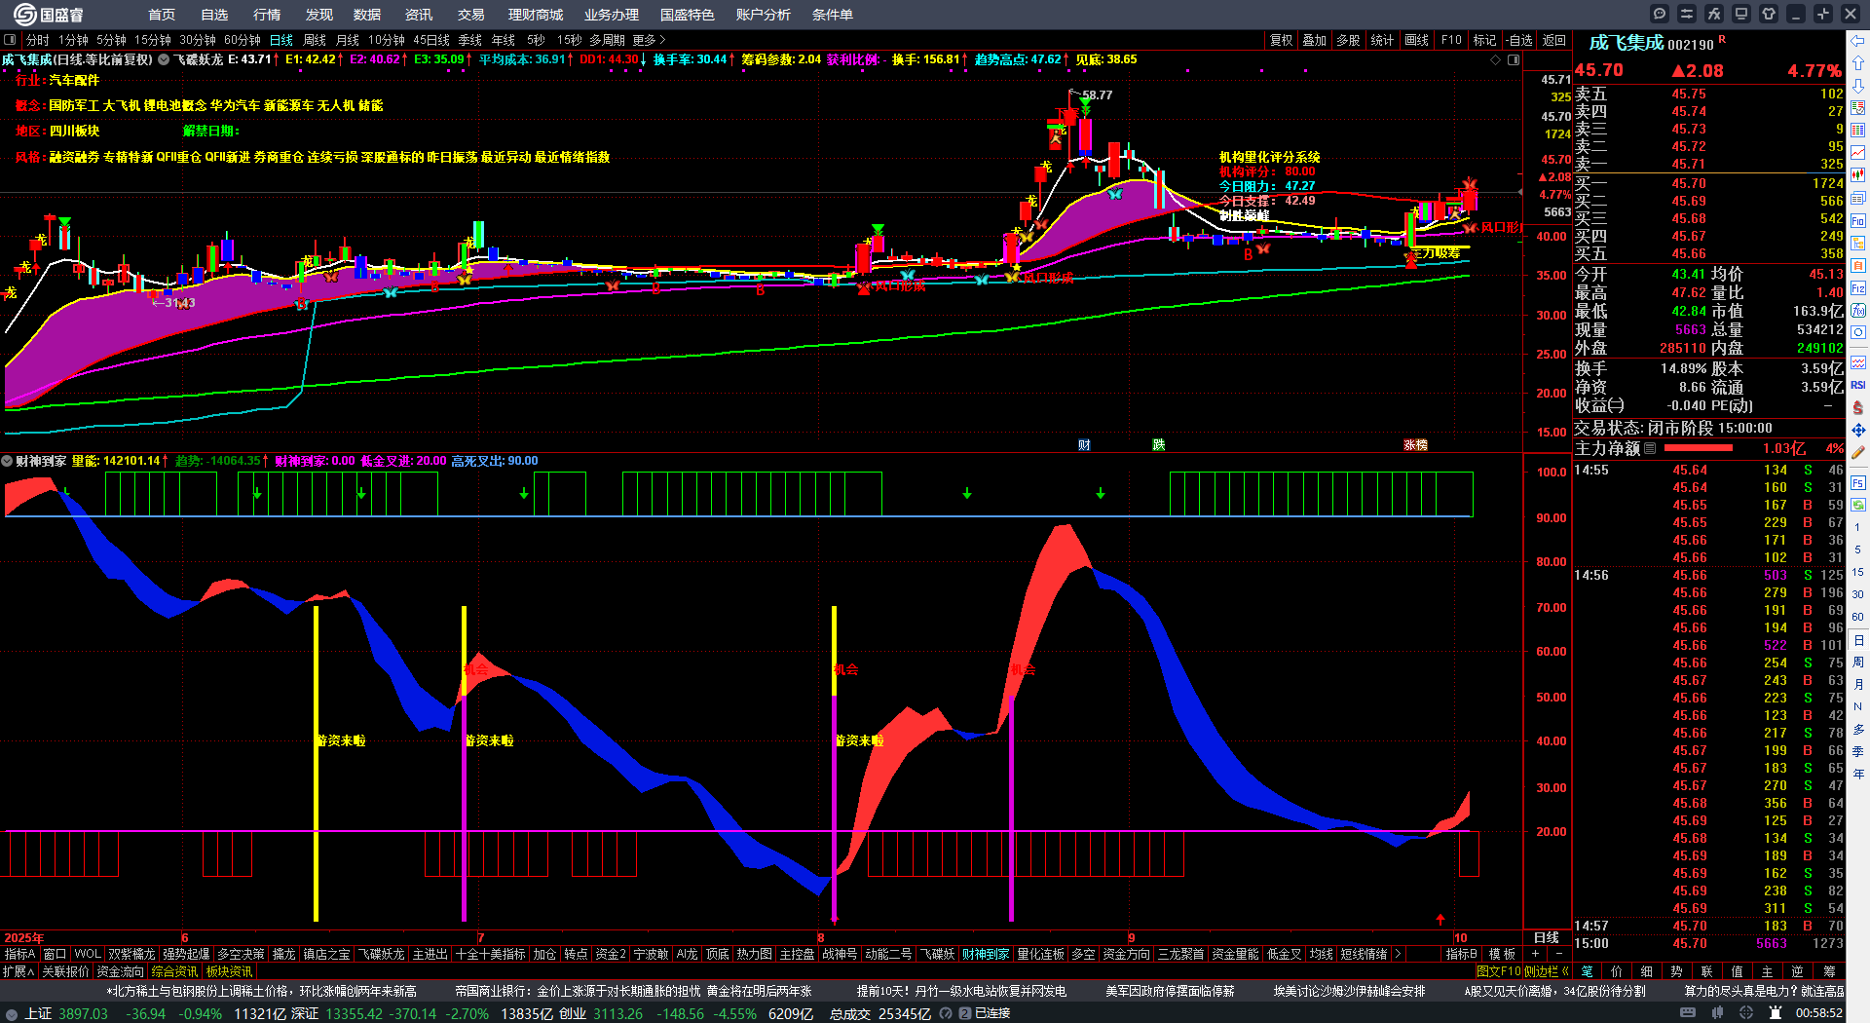
Task: Click the 统计 statistics button
Action: pos(1382,40)
